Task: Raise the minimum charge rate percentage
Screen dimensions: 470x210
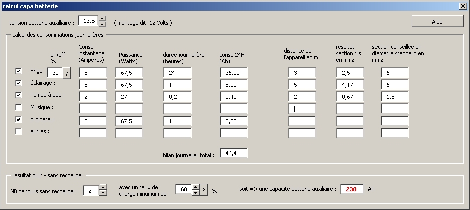Action: [196, 187]
